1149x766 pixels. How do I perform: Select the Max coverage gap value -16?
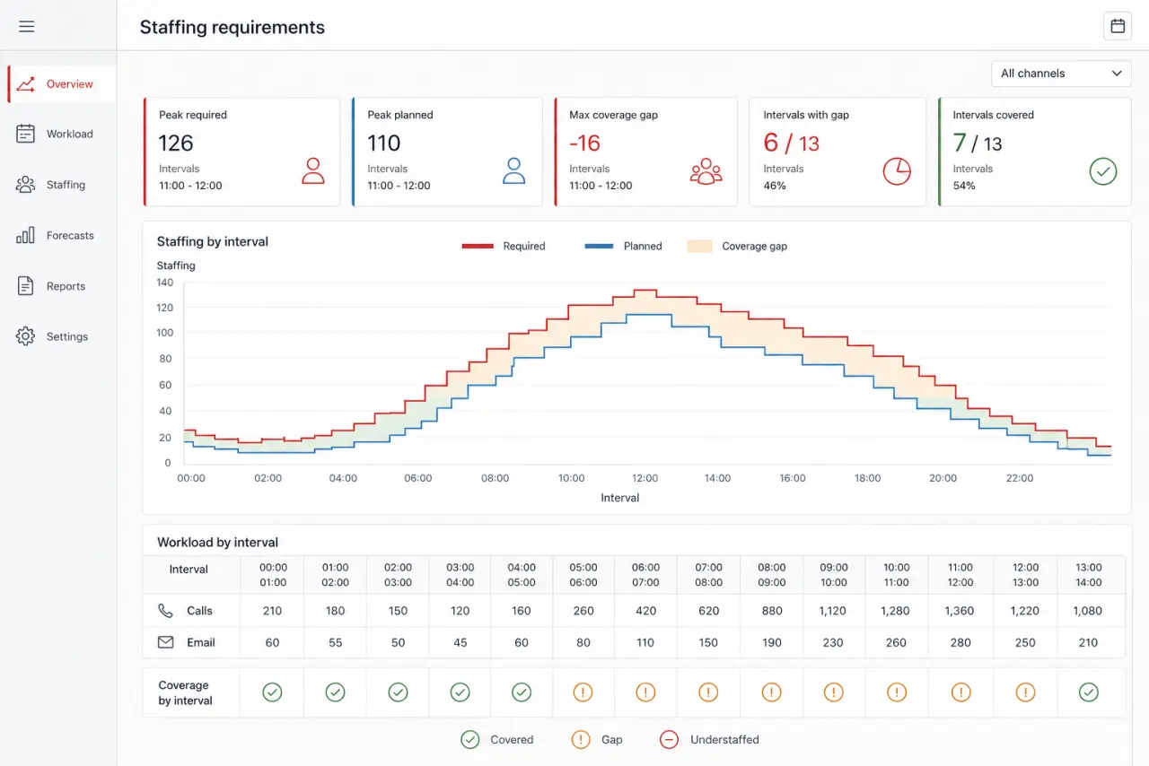point(585,144)
